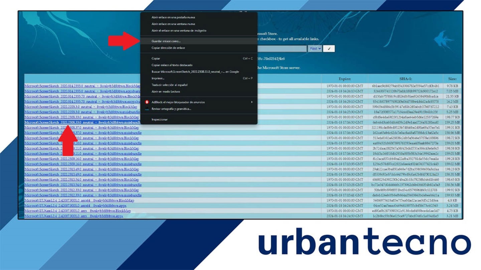The image size is (481, 270).
Task: Expand the AdBlock submenu arrow
Action: (x=252, y=102)
